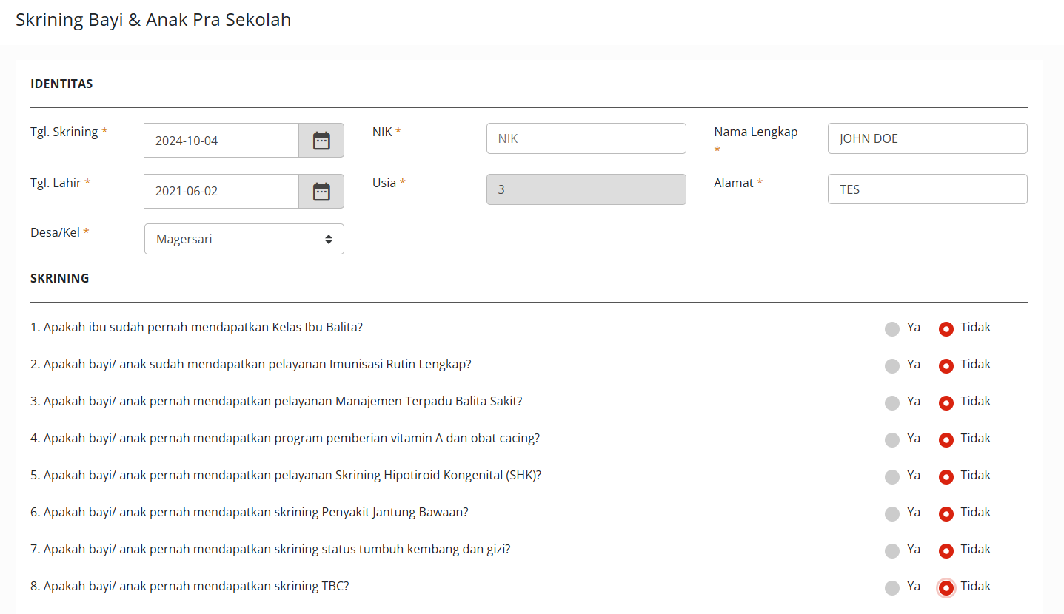Open calendar picker for Tgl. Skrining
Screen dimensions: 1064x614
pyautogui.click(x=321, y=141)
